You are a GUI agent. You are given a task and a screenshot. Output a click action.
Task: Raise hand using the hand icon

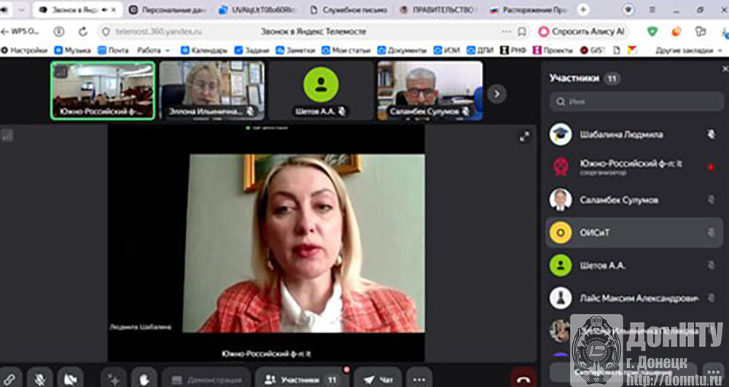click(x=144, y=379)
